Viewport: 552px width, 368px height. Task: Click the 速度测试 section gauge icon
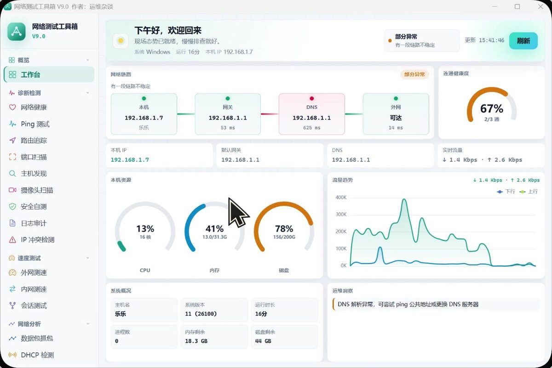tap(12, 258)
